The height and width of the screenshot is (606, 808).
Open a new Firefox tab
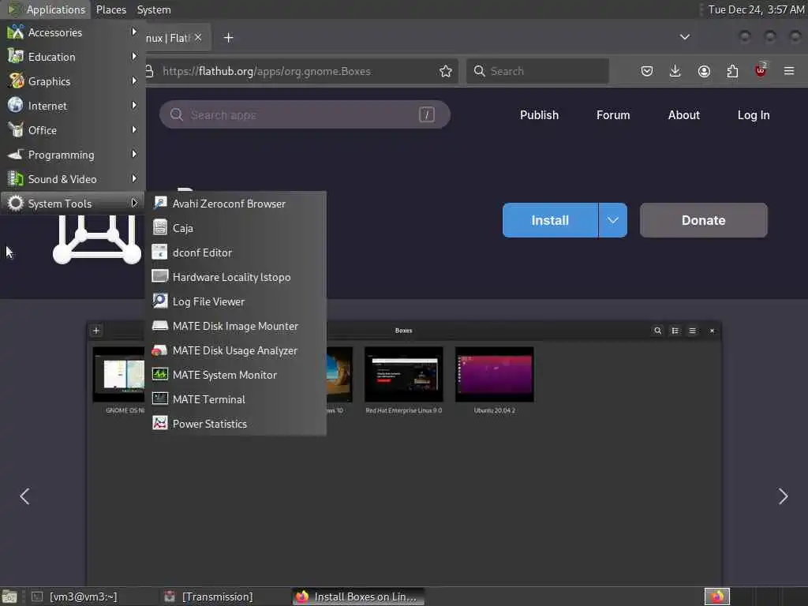(x=228, y=38)
